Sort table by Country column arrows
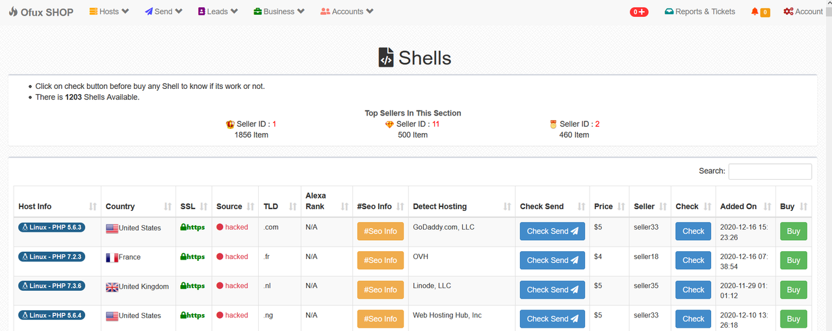The width and height of the screenshot is (832, 331). click(x=168, y=206)
